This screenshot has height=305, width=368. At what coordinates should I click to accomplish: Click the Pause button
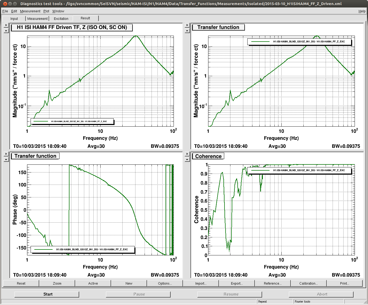[x=138, y=294]
